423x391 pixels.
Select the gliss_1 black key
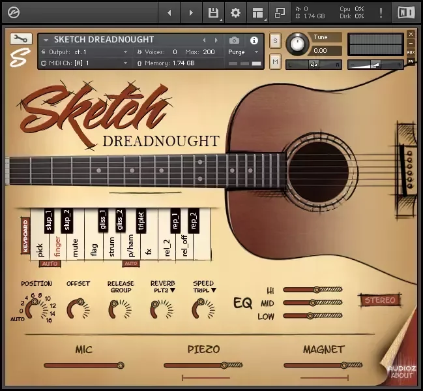103,220
